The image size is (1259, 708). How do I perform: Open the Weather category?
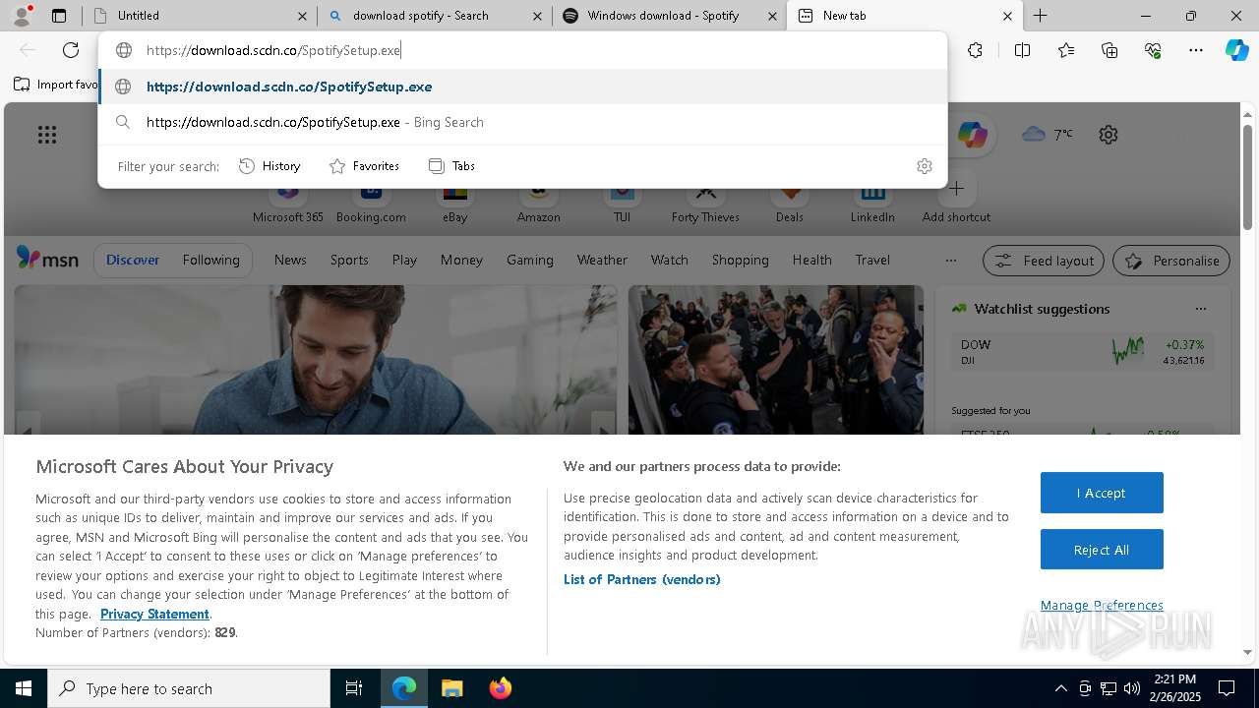[602, 261]
